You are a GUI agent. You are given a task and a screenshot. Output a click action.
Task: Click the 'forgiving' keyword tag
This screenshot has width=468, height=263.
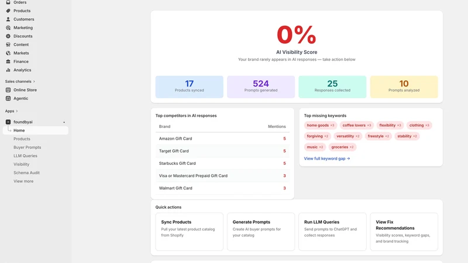click(317, 136)
